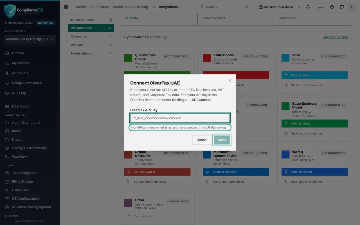Image resolution: width=360 pixels, height=225 pixels.
Task: Open the user avatar L
Action: pyautogui.click(x=352, y=7)
